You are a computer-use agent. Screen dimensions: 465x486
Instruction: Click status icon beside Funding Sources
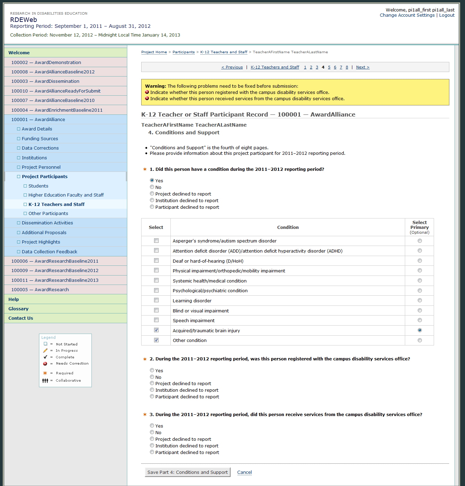(x=19, y=138)
